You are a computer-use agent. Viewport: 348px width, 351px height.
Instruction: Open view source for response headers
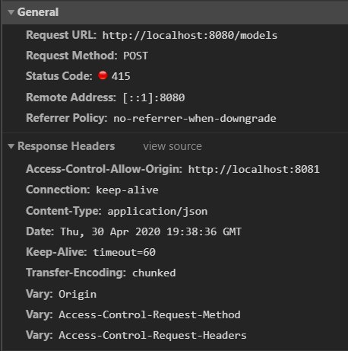pyautogui.click(x=172, y=146)
